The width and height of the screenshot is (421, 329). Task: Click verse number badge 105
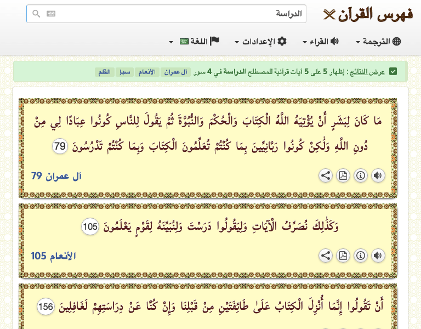click(90, 226)
